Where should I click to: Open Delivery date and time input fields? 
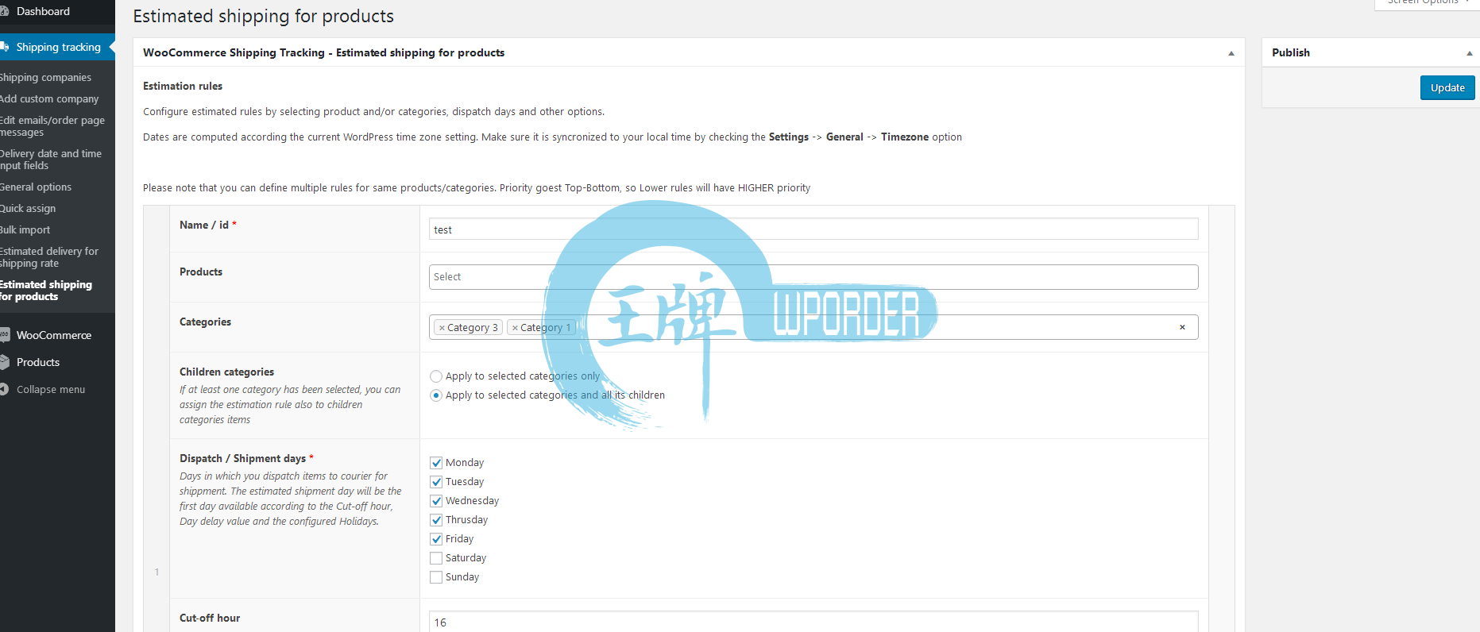click(x=51, y=160)
